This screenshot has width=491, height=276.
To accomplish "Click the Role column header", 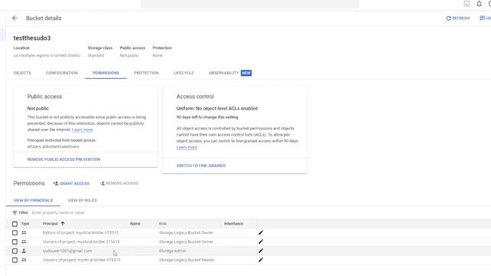I will [x=163, y=224].
